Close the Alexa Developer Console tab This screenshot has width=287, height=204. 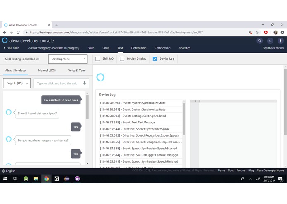49,25
